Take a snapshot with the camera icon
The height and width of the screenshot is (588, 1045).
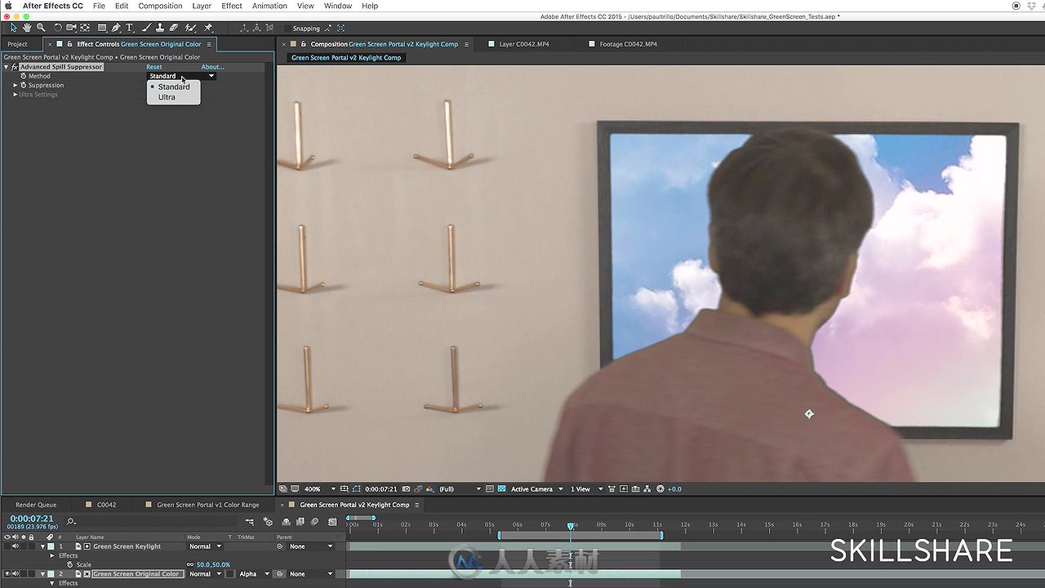(407, 489)
